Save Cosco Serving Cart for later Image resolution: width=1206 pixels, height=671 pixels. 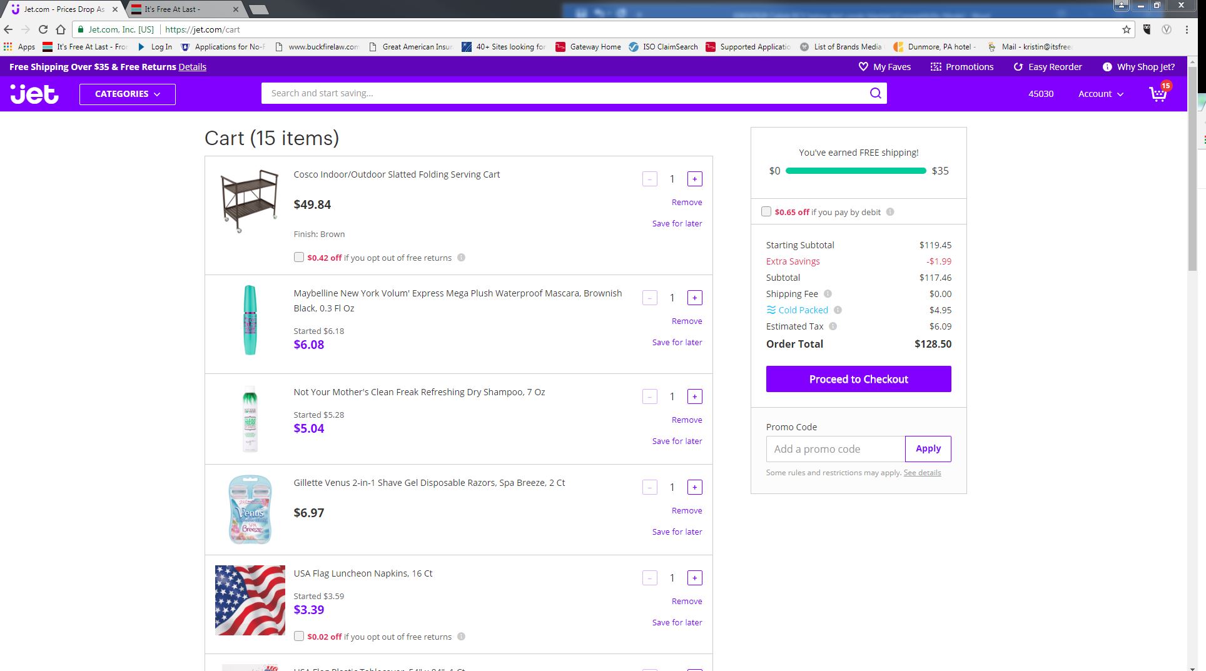[677, 224]
